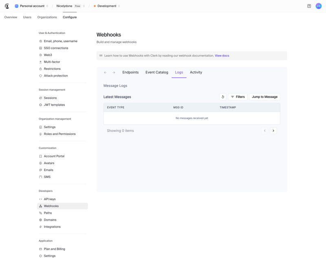Click the Clerk logo in top left
The width and height of the screenshot is (326, 268).
(6, 6)
